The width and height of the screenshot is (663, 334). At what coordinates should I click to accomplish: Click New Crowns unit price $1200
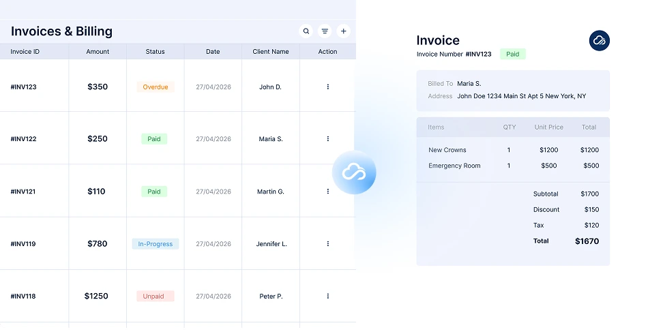pos(549,150)
